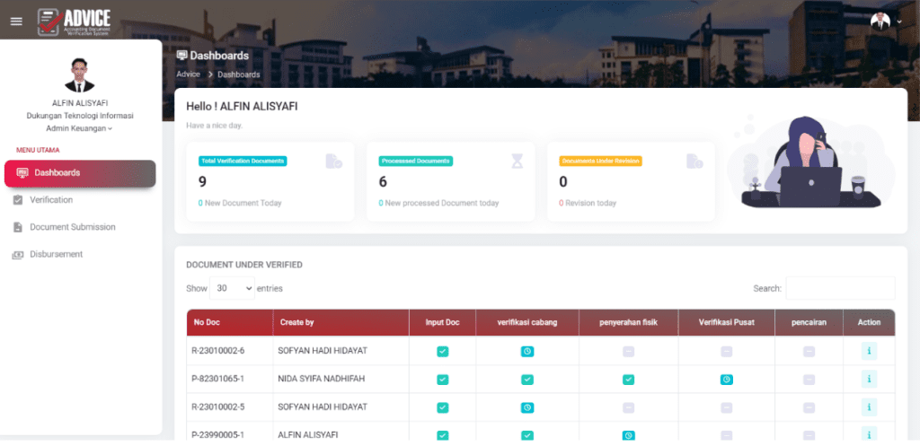Click the ADVICE logo in header

tap(75, 21)
